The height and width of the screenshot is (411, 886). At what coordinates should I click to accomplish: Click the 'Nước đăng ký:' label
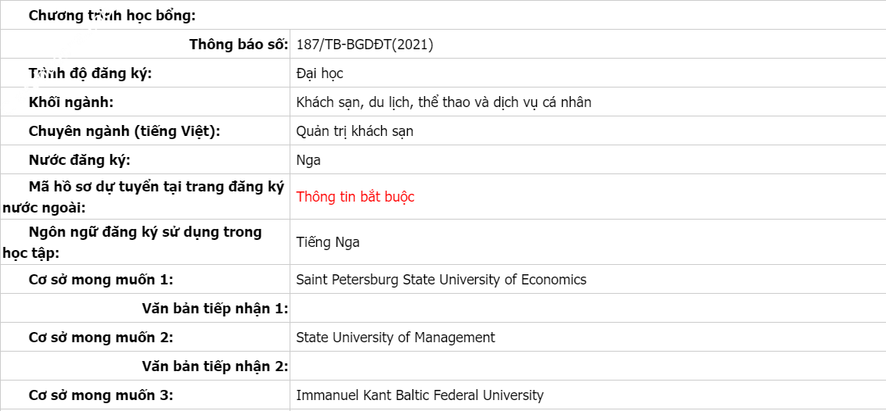80,160
